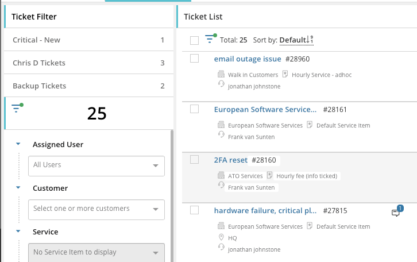Screen dimensions: 417x262
Task: Tick the select-all checkbox in Ticket List header
Action: pyautogui.click(x=194, y=40)
